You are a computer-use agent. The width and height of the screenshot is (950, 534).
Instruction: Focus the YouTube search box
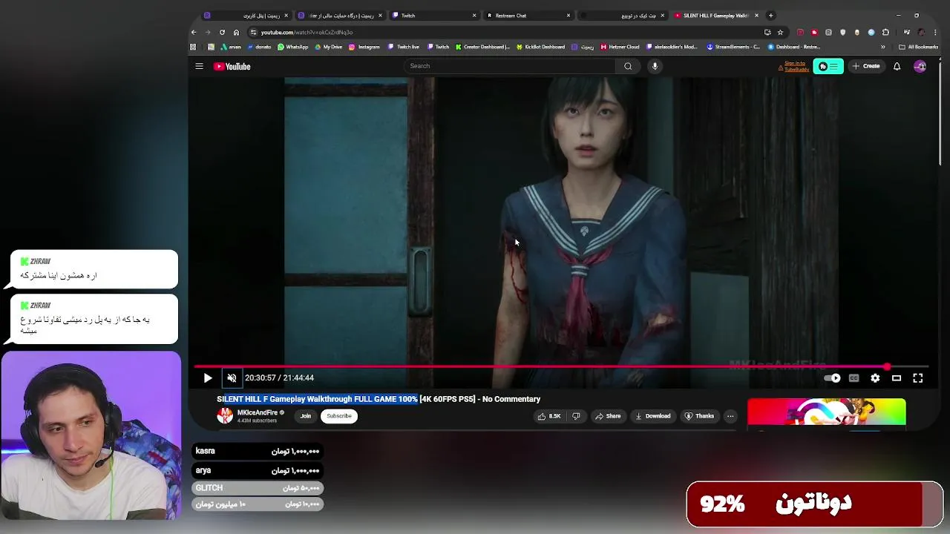pos(511,66)
